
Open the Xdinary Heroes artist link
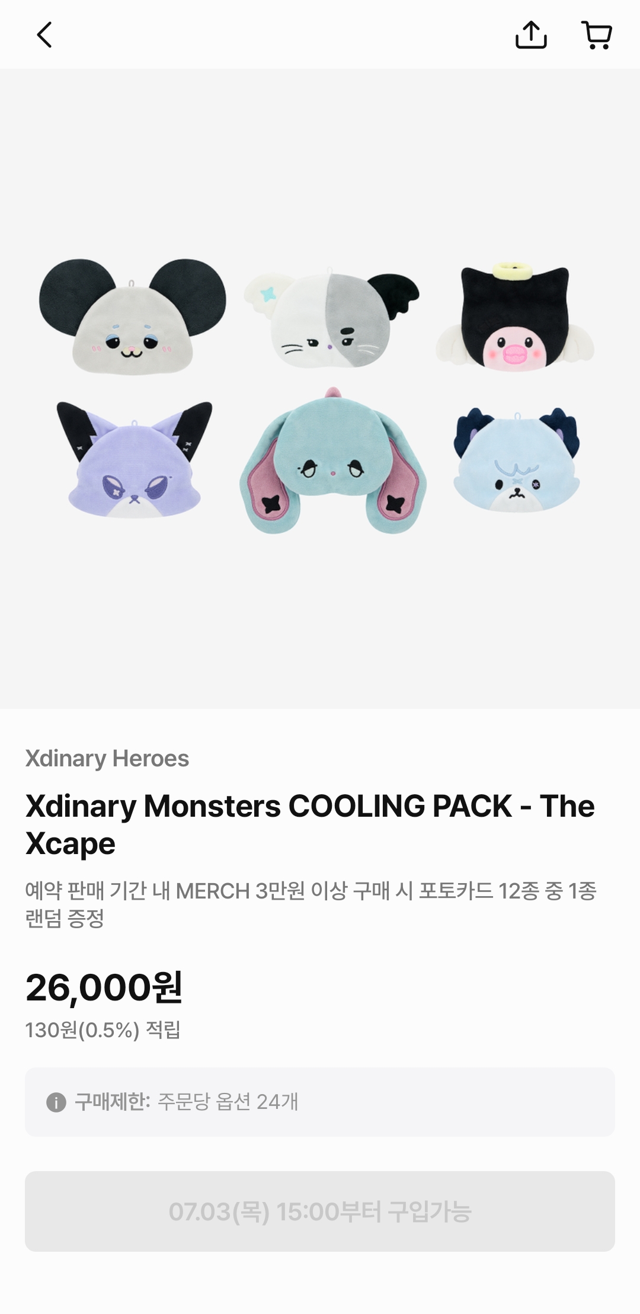[107, 758]
